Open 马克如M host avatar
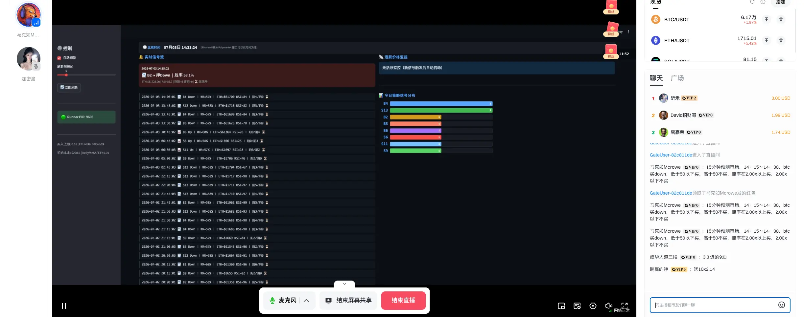Screen dimensions: 804x317 pos(29,15)
